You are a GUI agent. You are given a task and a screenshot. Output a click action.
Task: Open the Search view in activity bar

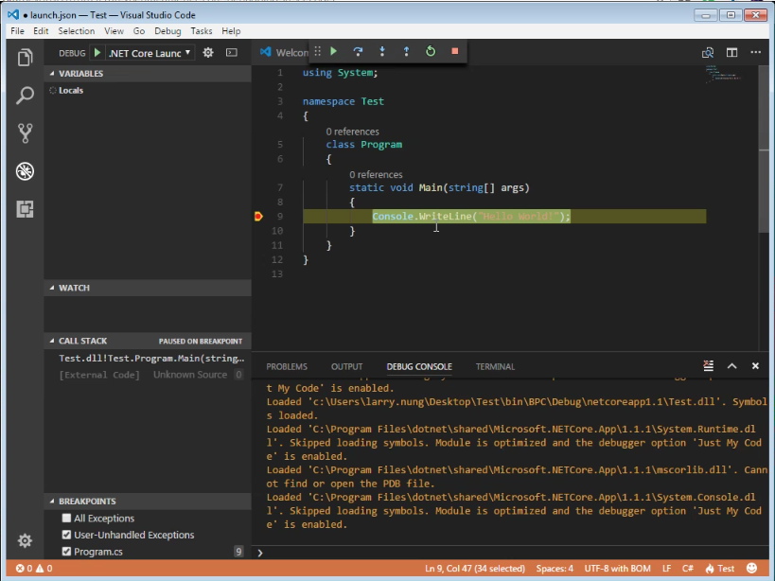25,95
